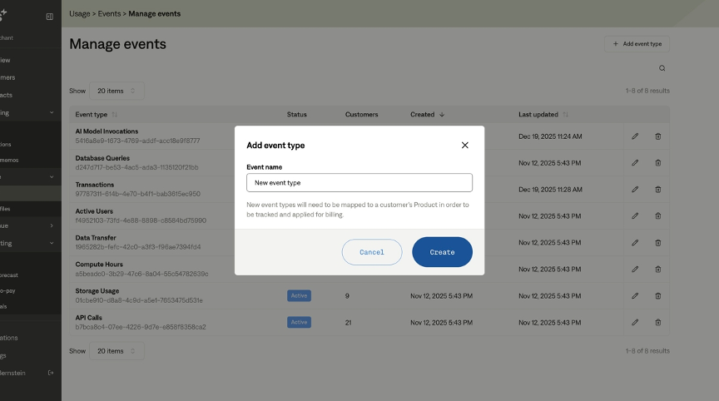This screenshot has height=401, width=719.
Task: Open the bottom 20 items dropdown
Action: coord(117,351)
